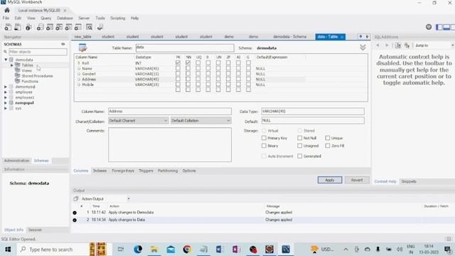The width and height of the screenshot is (455, 256).
Task: Open the Database menu
Action: [65, 18]
